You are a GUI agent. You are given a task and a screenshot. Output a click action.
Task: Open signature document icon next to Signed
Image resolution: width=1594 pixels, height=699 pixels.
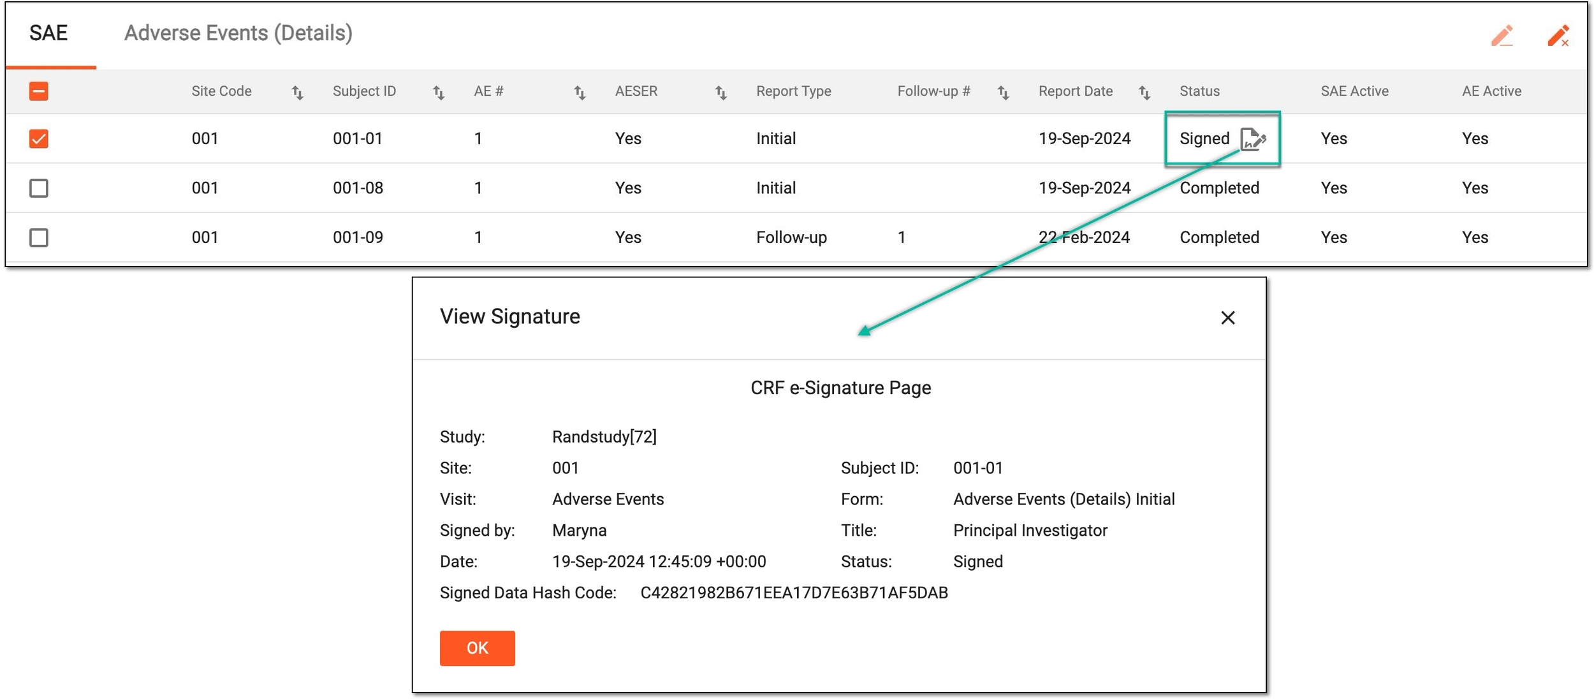pos(1252,138)
